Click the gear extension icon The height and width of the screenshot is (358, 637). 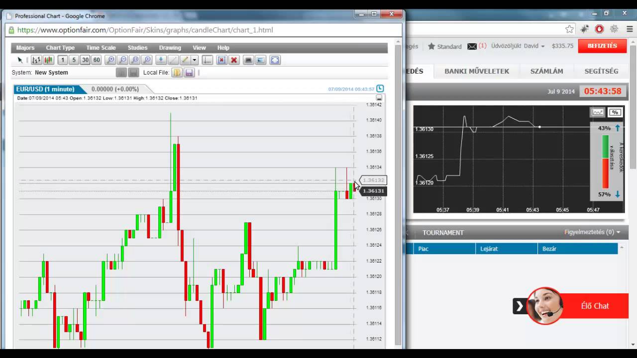614,29
